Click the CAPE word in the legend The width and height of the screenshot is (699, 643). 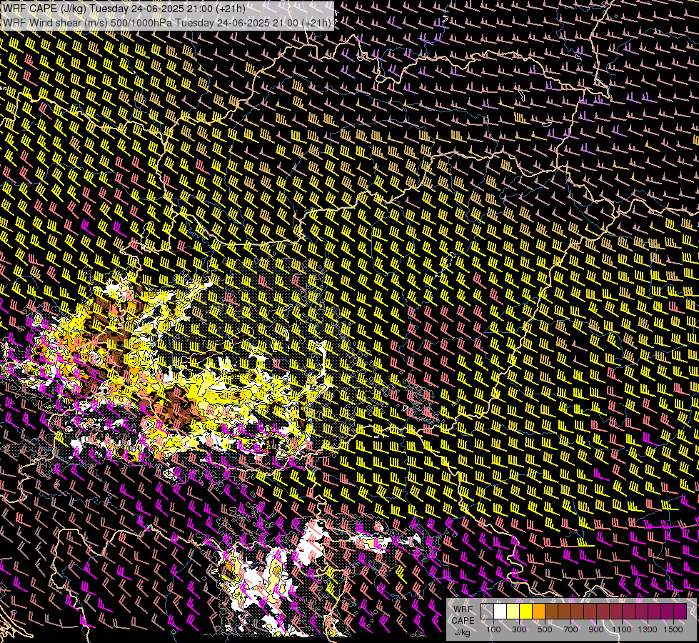[x=463, y=620]
